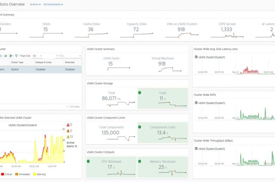Click the Virtual Machines 918 sparkline
Viewport: 275px width, 182px height.
point(170,69)
